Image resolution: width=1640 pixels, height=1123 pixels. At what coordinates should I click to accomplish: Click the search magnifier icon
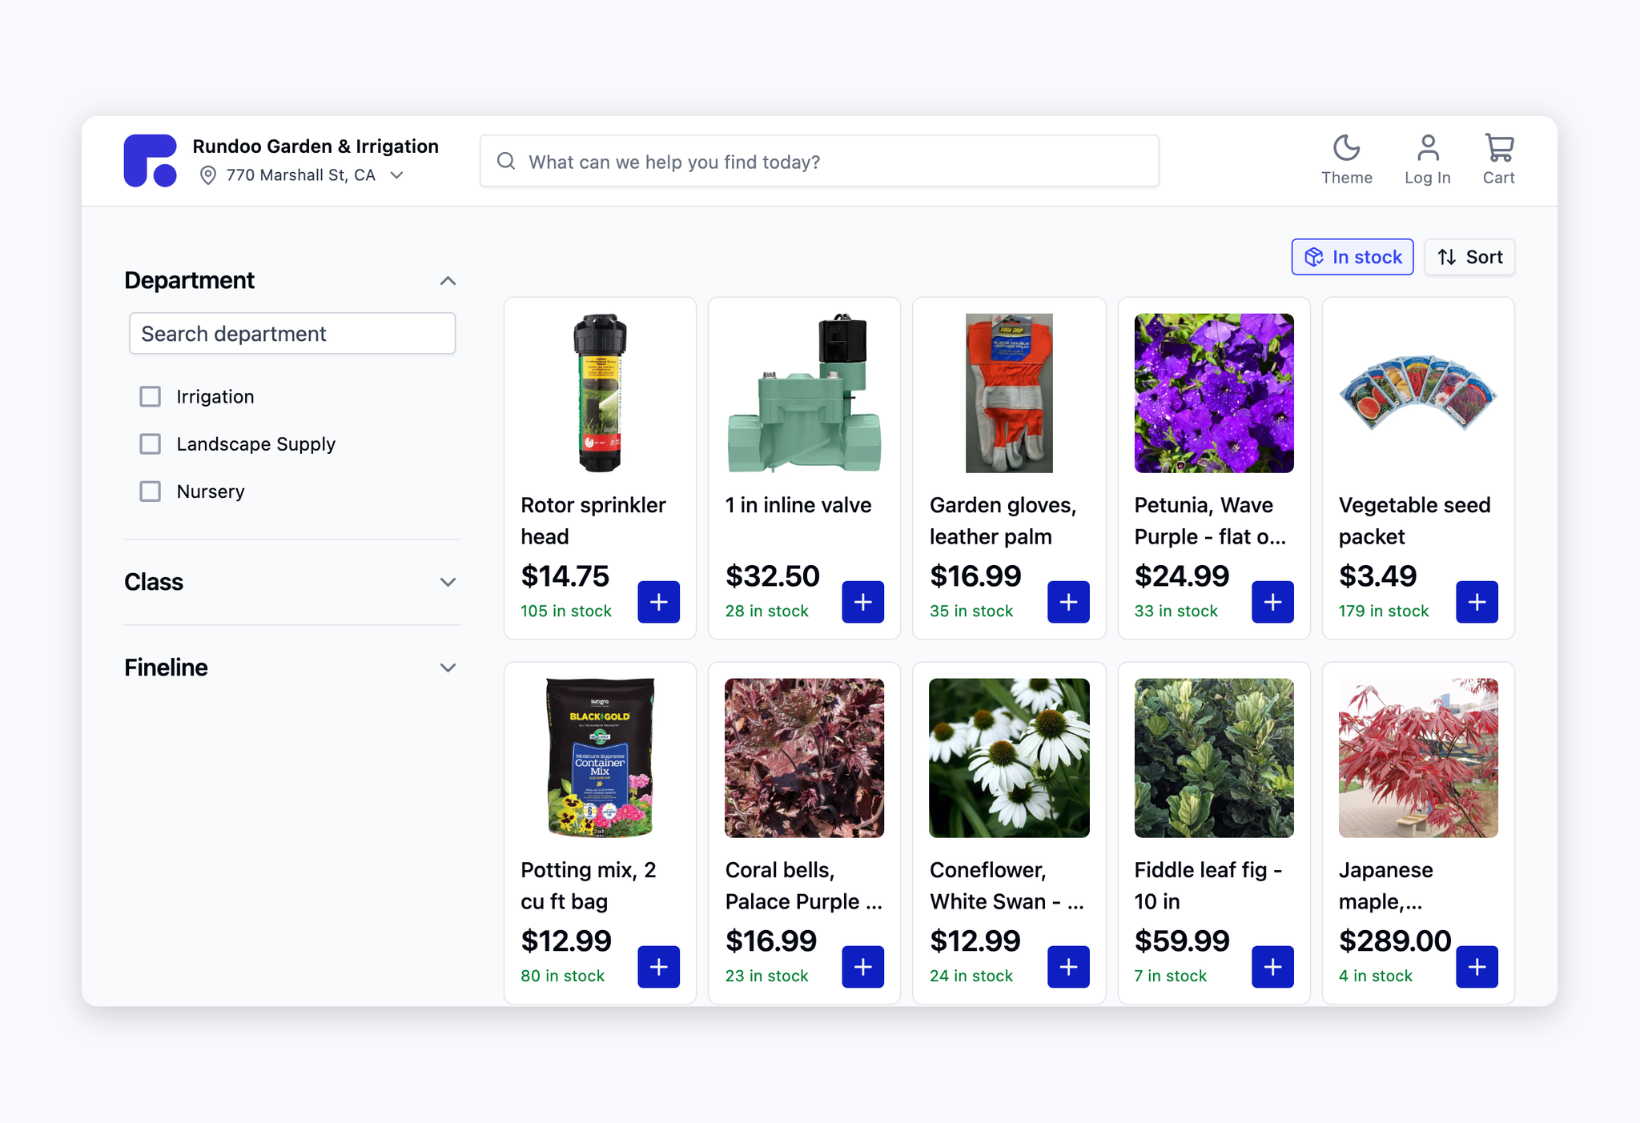click(506, 162)
